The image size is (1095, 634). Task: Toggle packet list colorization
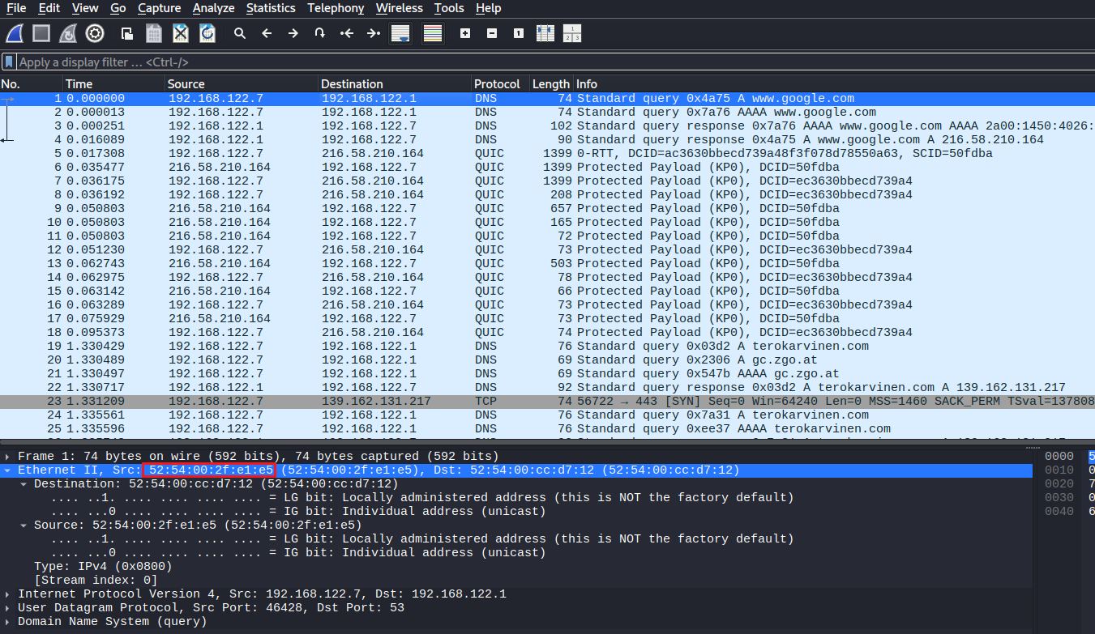pyautogui.click(x=433, y=33)
